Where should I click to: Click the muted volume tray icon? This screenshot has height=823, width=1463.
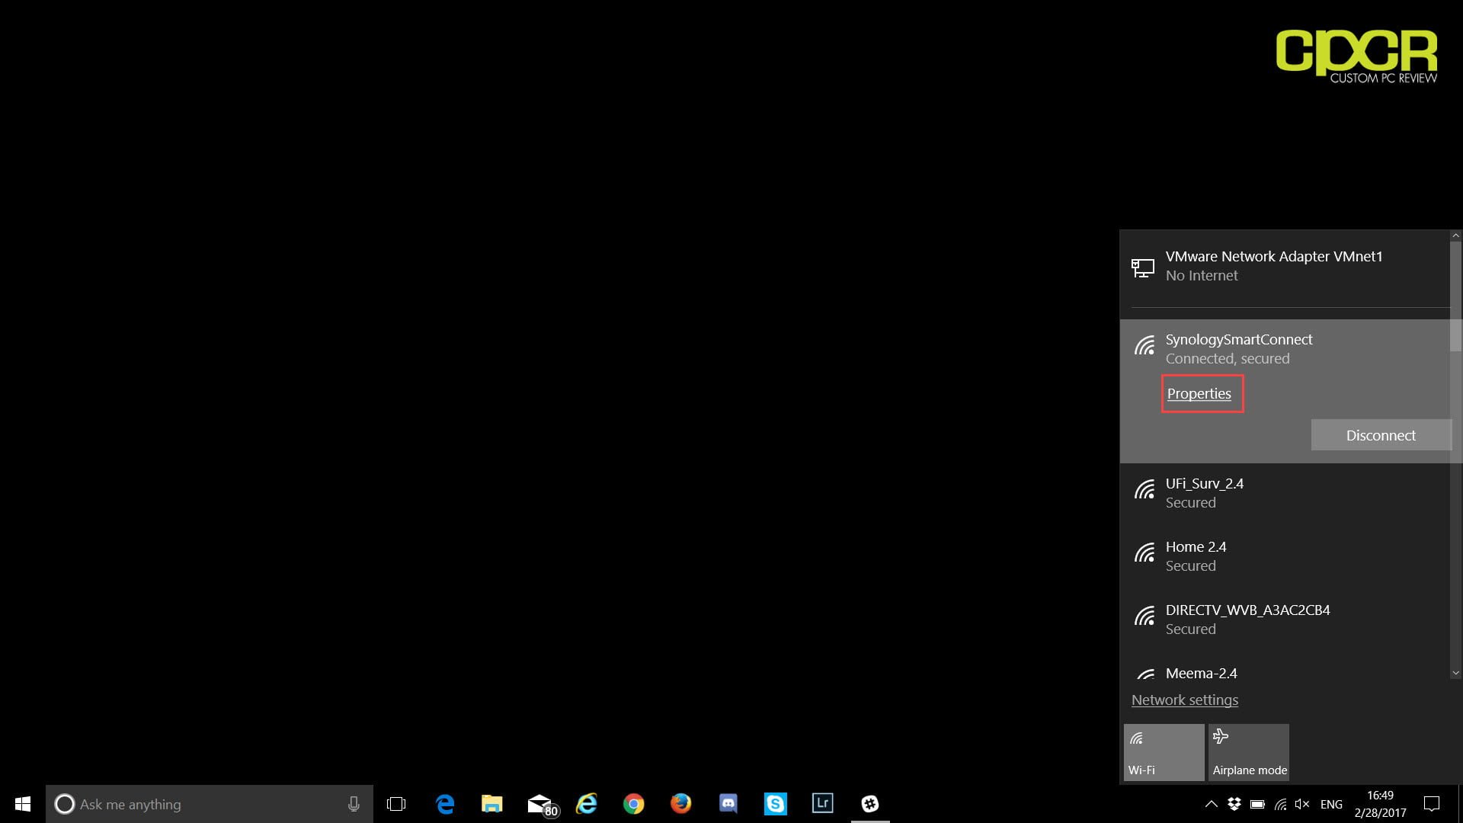(1302, 804)
